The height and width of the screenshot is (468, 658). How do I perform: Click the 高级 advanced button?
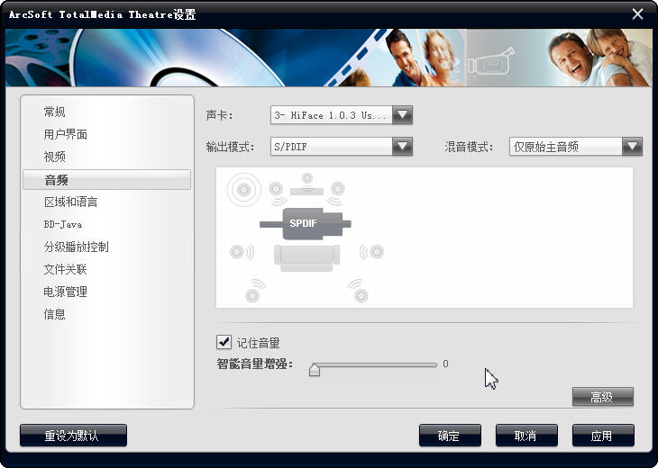point(602,397)
